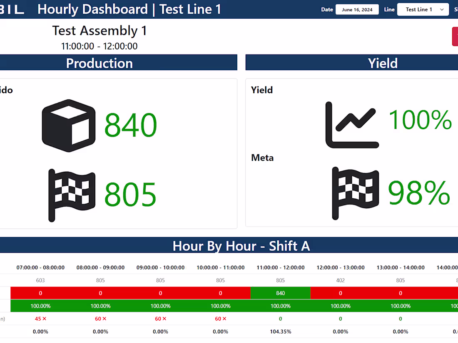
Task: Click the red zero progress bar for 07:00-08:00
Action: point(40,293)
